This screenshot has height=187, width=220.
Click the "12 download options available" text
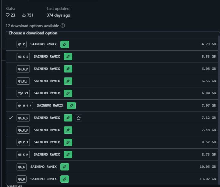[x=32, y=25]
